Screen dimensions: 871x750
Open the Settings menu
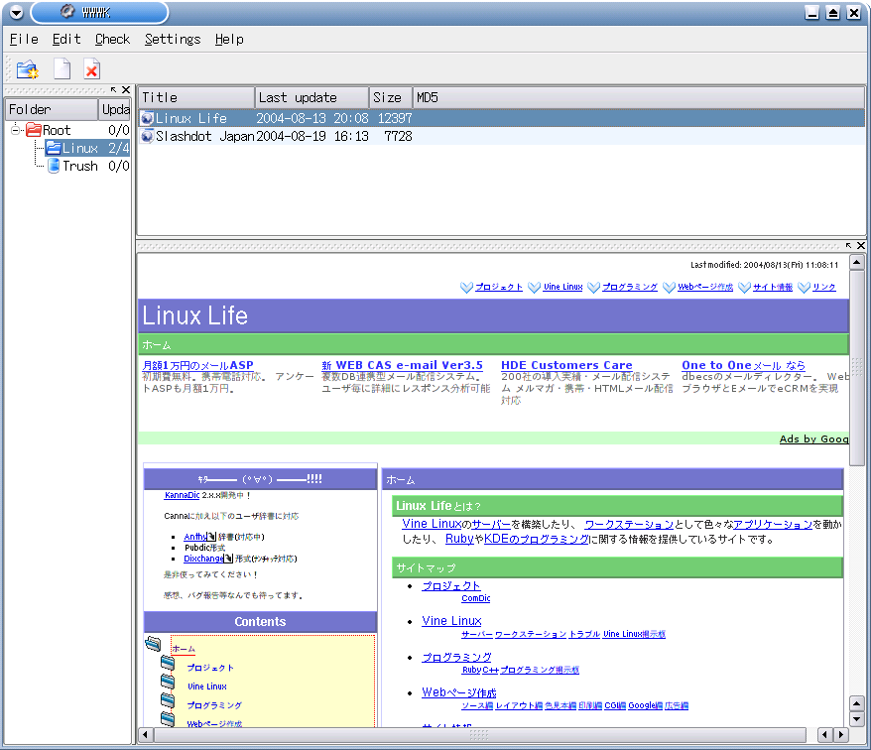click(173, 40)
